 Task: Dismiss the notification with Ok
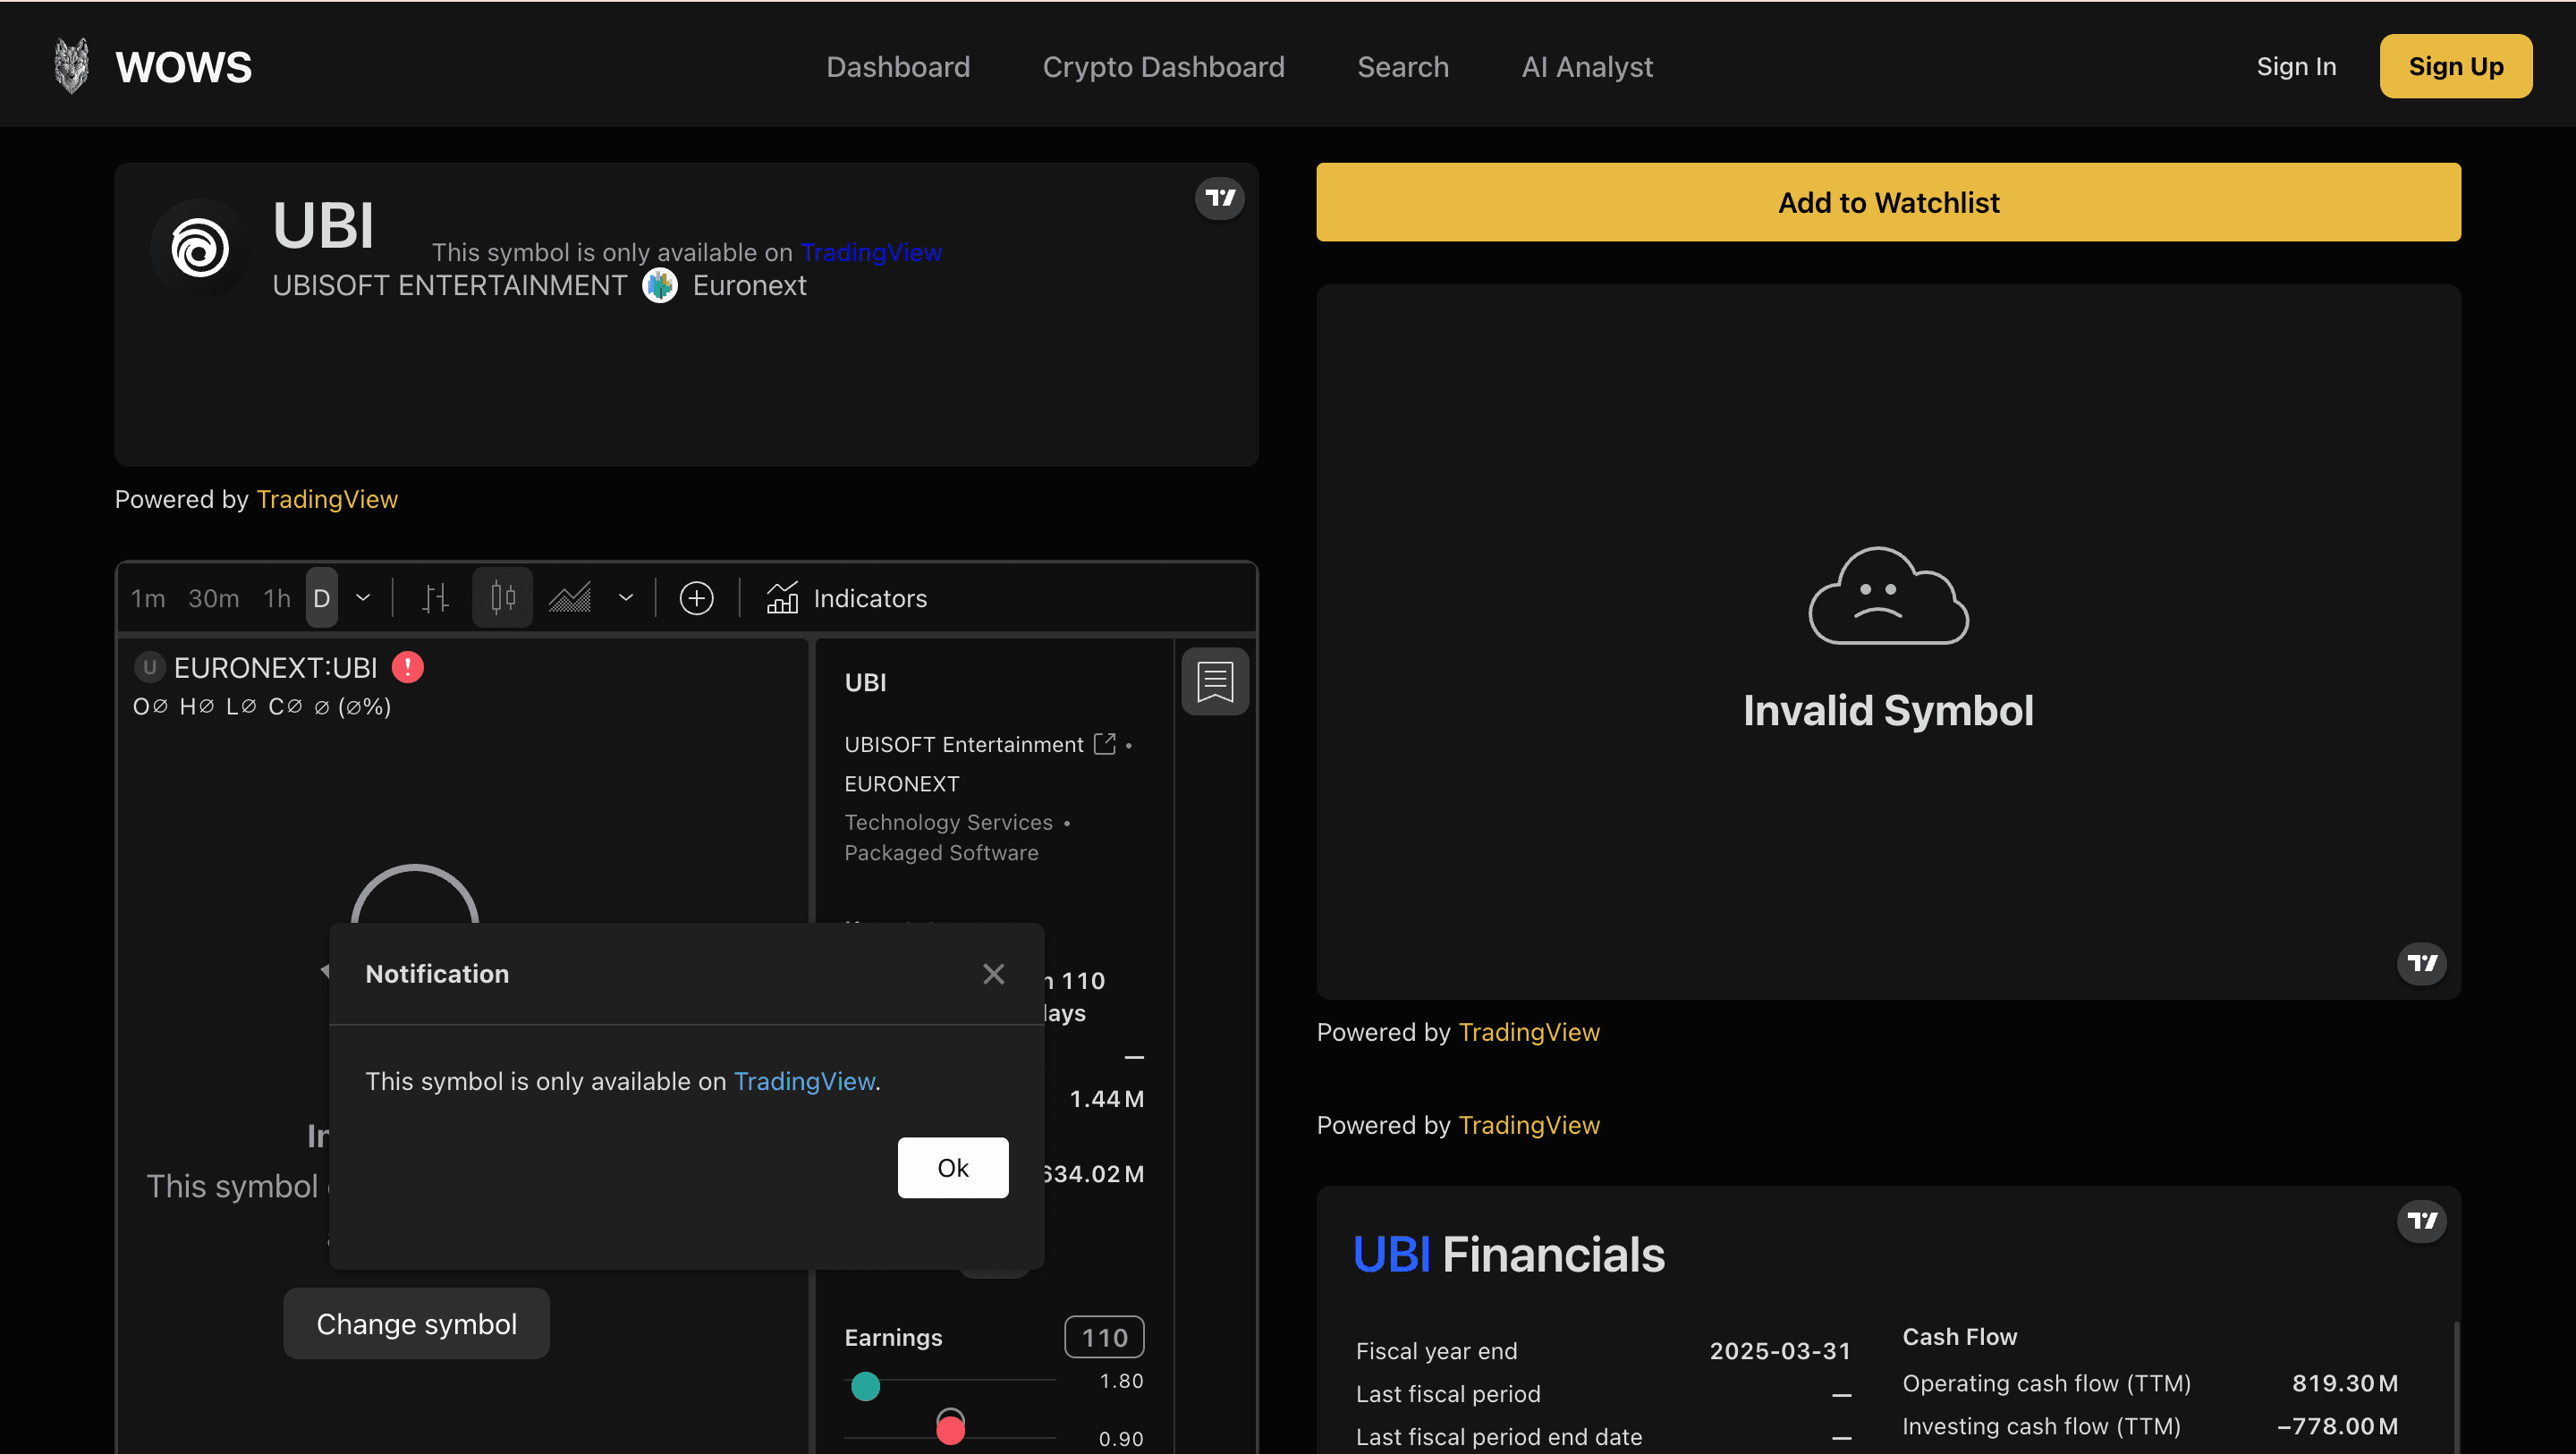point(952,1167)
